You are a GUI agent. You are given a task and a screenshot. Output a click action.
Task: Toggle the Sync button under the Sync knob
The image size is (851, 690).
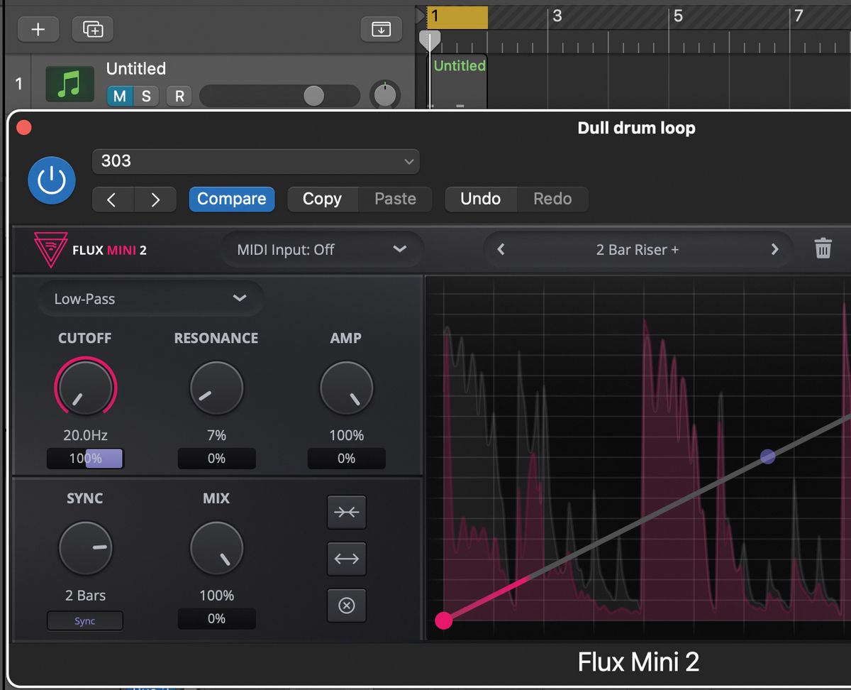pyautogui.click(x=84, y=620)
